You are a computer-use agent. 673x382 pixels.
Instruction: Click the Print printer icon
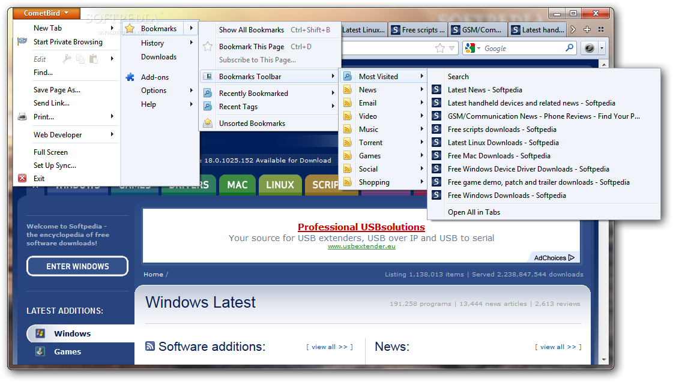(x=22, y=116)
